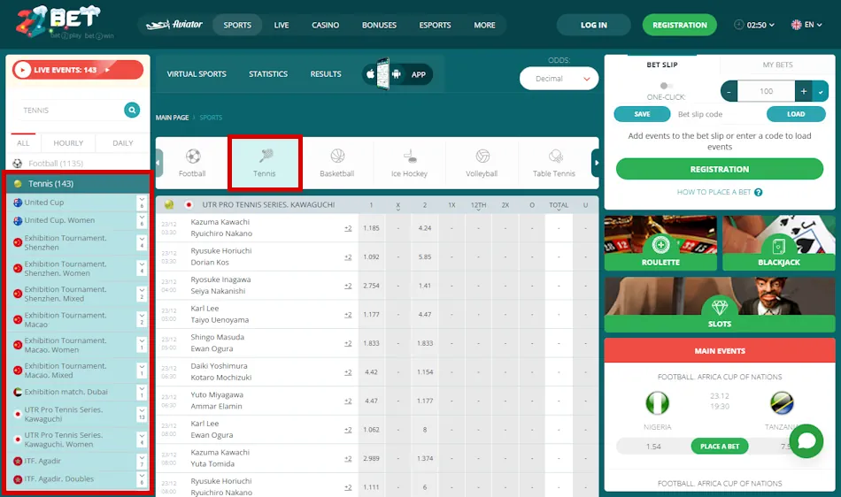Click the How to place a bet help icon
Screen dimensions: 841x497
(x=759, y=192)
